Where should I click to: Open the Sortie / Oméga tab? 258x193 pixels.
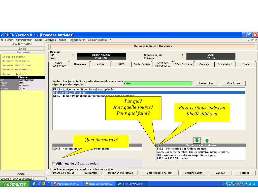tap(142, 64)
